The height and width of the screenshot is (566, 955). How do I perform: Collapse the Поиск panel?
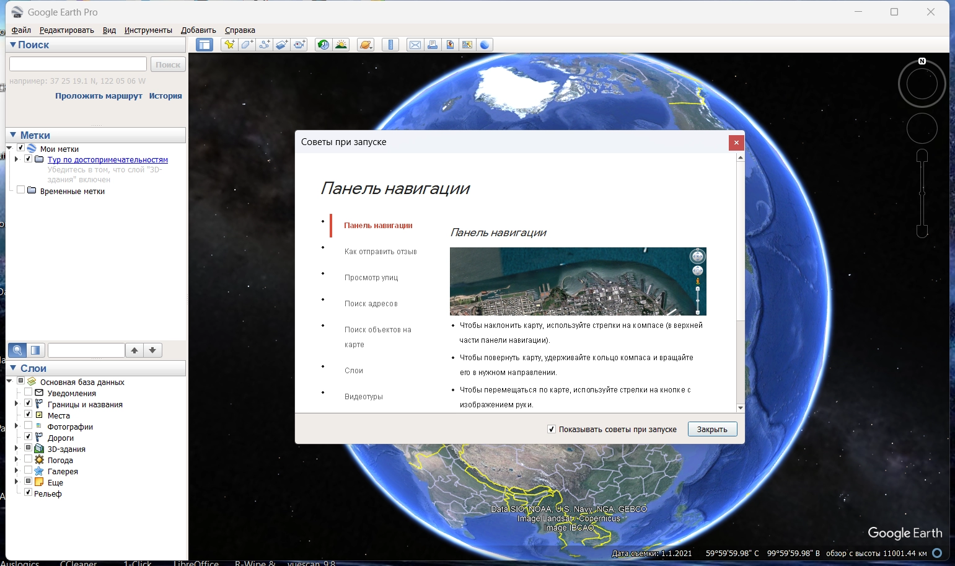tap(13, 45)
